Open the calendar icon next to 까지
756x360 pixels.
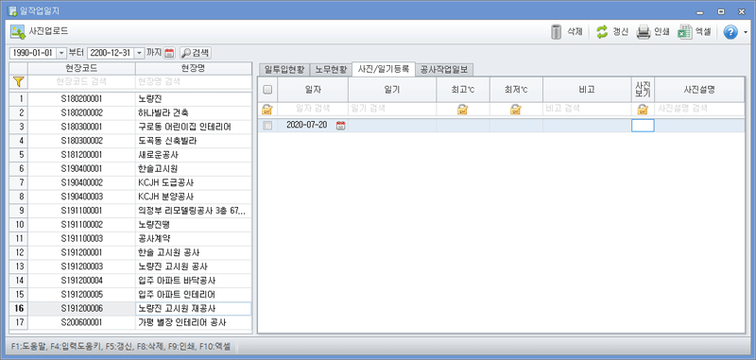[x=169, y=53]
